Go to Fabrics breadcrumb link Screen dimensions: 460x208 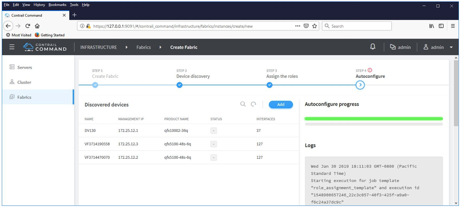[143, 47]
